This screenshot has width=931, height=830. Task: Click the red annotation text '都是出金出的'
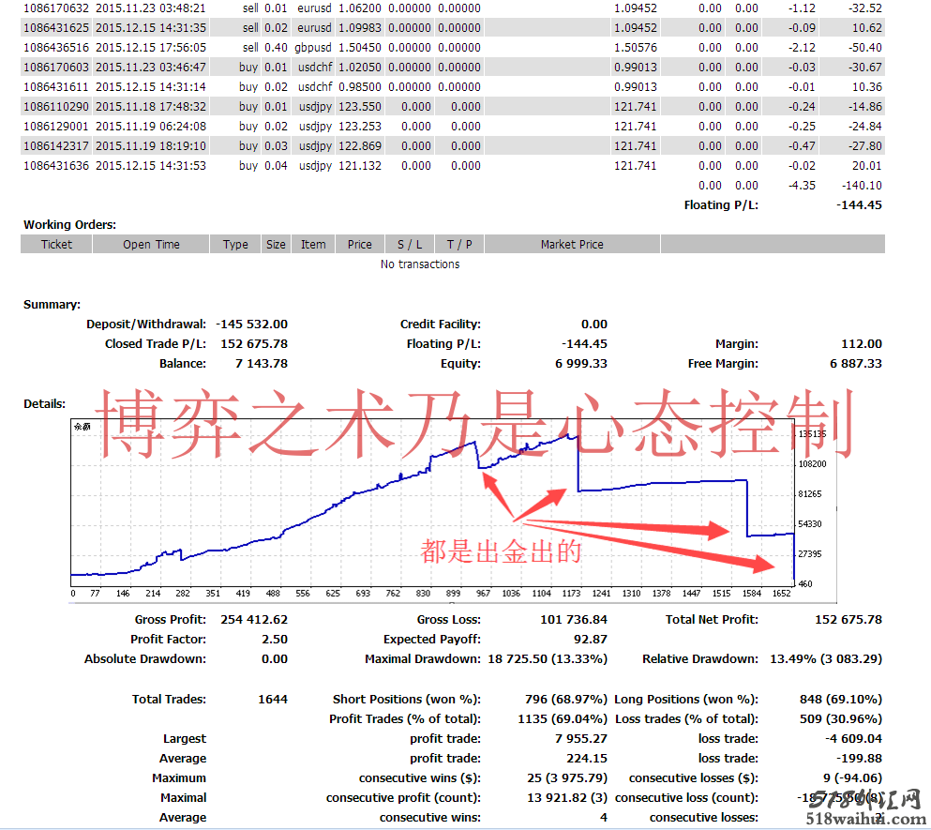pyautogui.click(x=501, y=551)
